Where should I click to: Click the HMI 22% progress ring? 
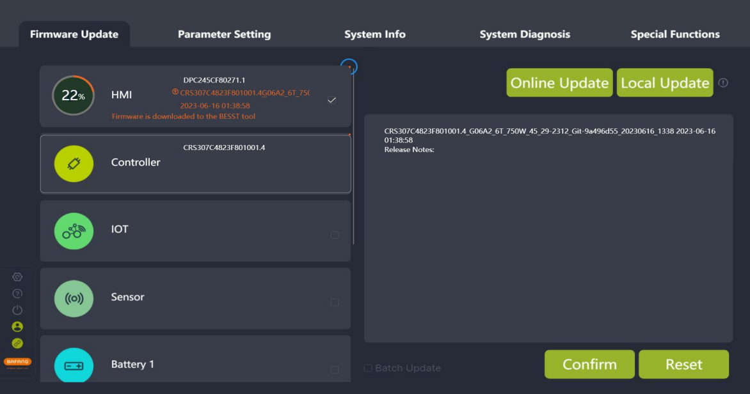point(73,96)
